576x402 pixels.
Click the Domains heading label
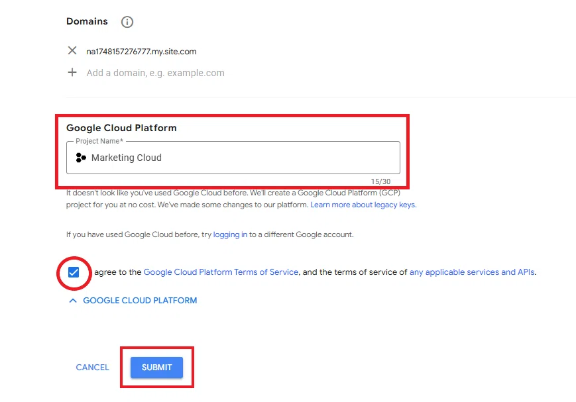[x=87, y=21]
